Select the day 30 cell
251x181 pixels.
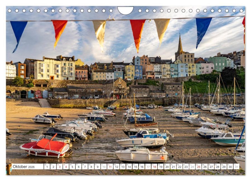click(x=230, y=166)
